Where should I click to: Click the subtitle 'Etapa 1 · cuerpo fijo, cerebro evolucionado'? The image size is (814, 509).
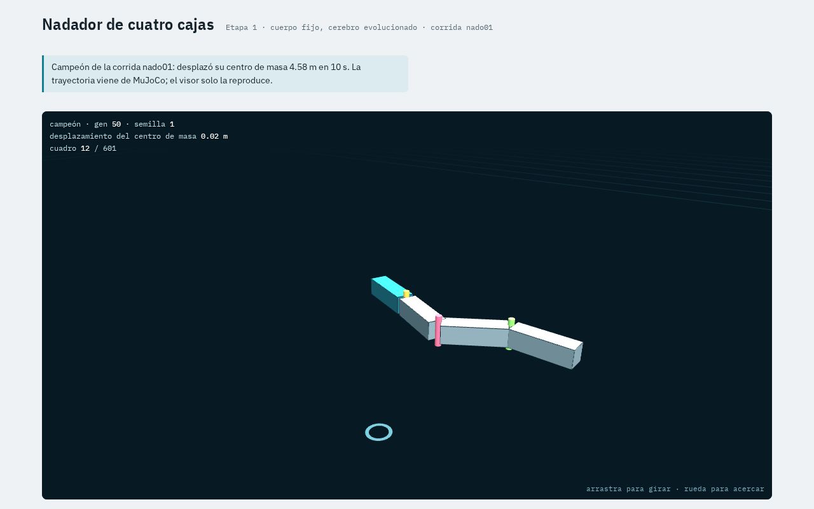click(321, 27)
